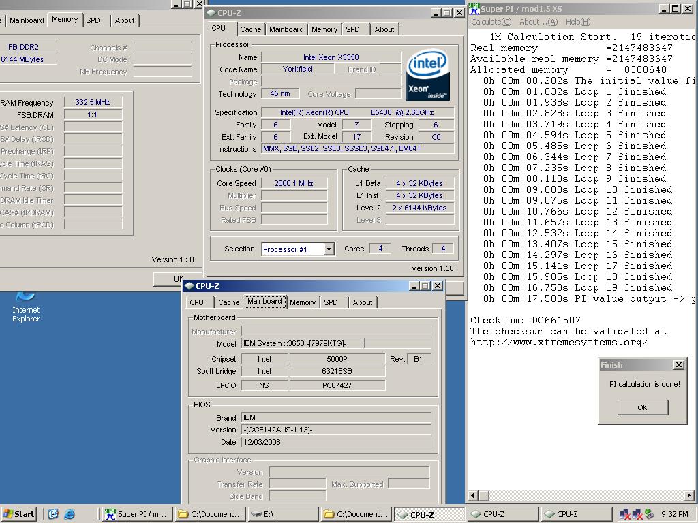
Task: Open Memory tab in Mainboard window
Action: 303,302
